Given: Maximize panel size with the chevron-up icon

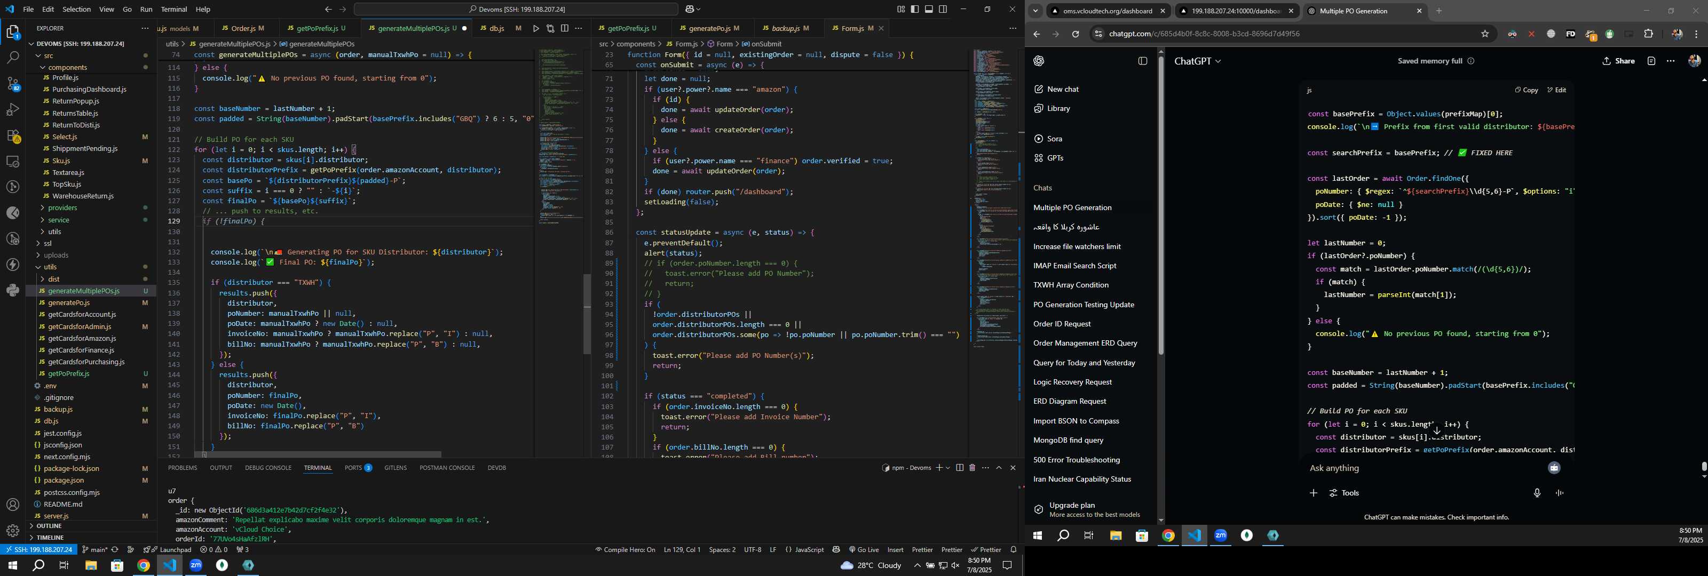Looking at the screenshot, I should [999, 468].
